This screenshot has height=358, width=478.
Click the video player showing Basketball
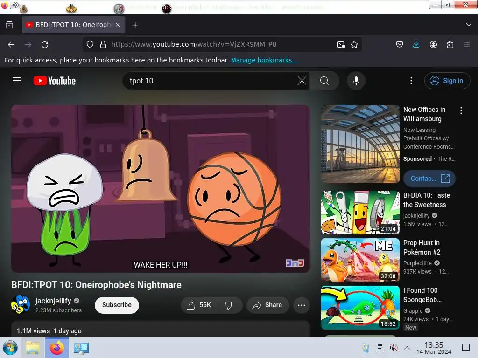click(x=161, y=188)
